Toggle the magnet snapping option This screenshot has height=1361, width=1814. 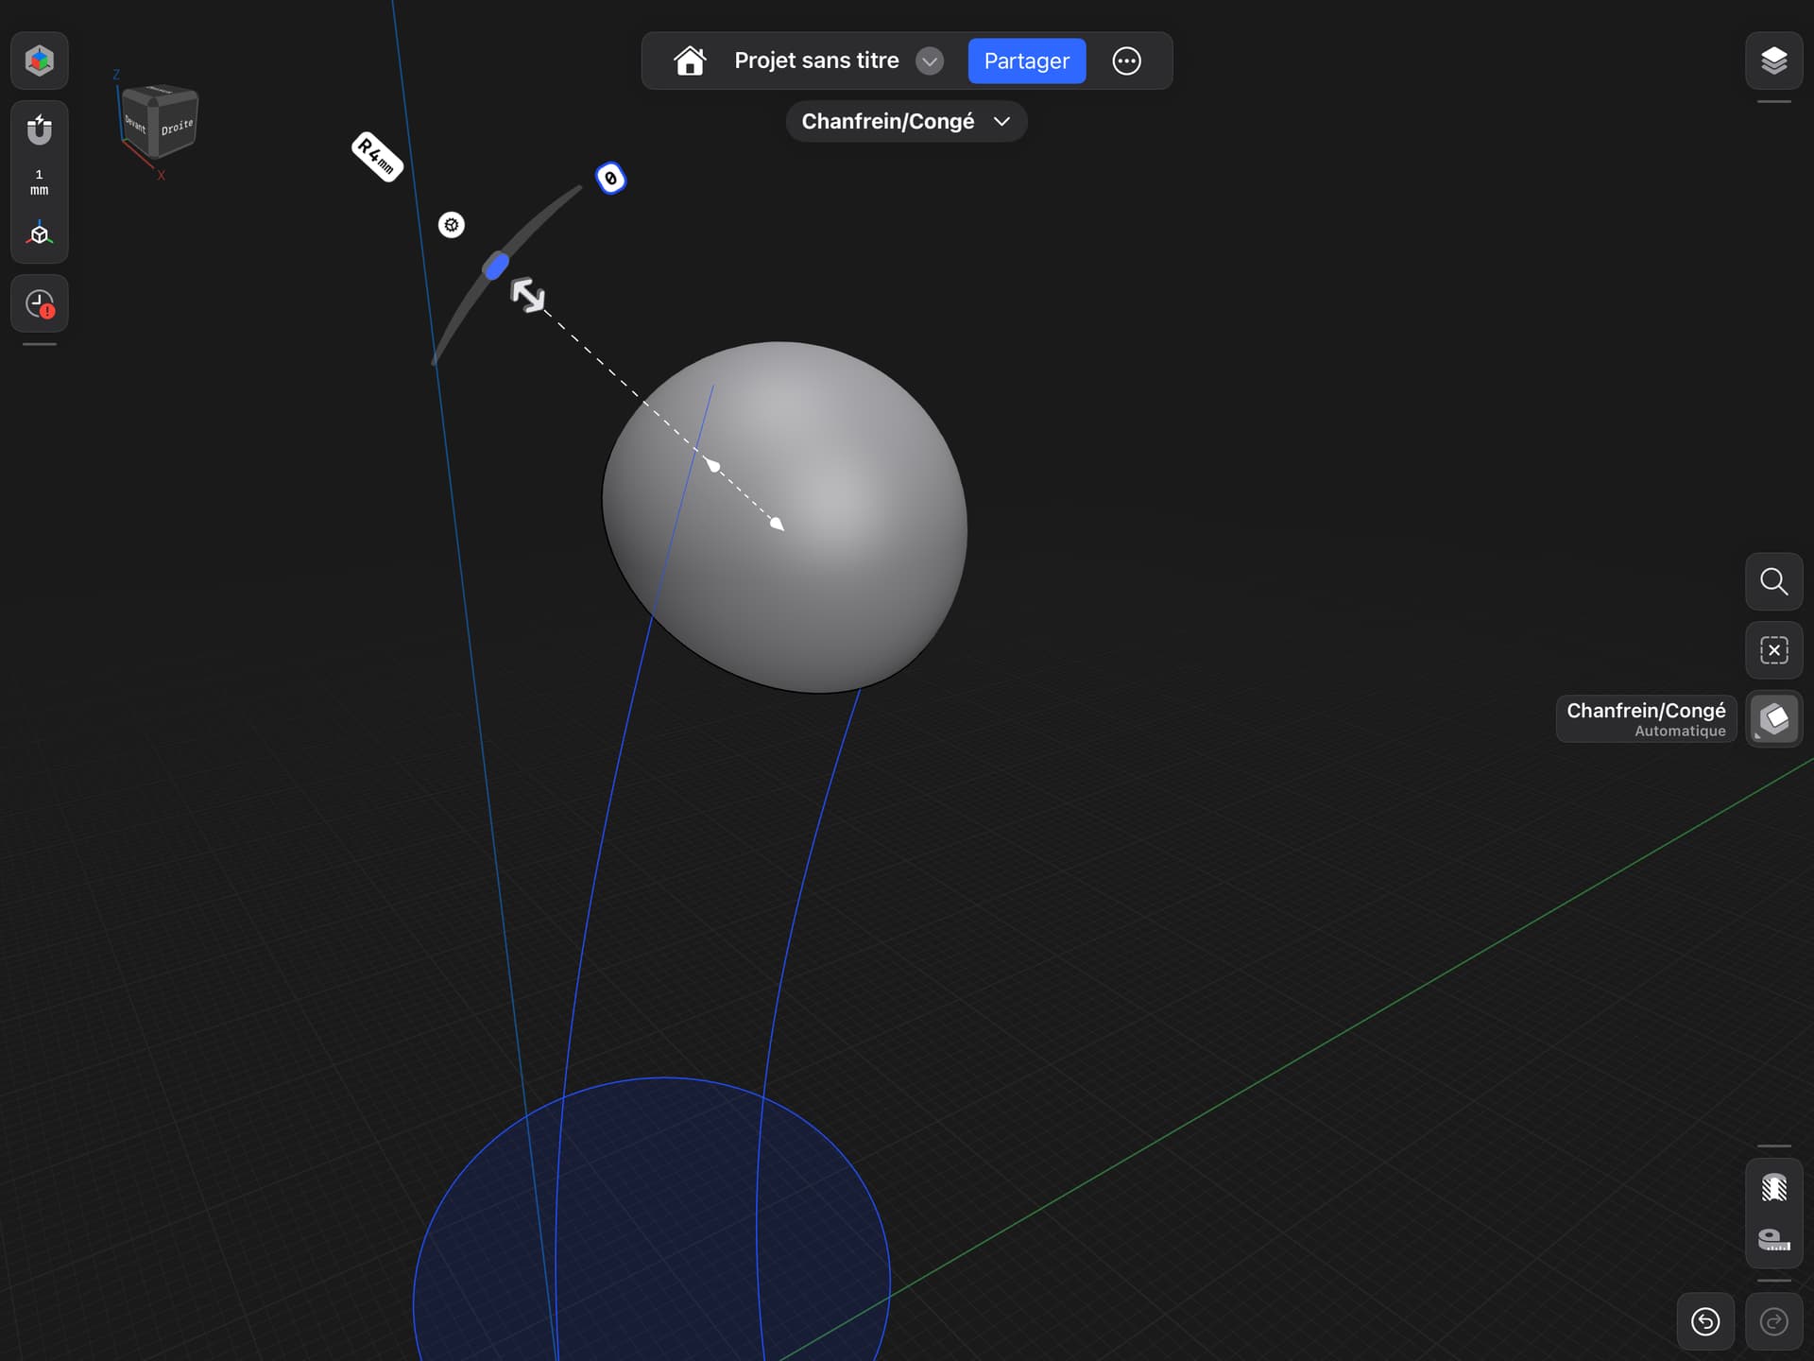point(40,129)
